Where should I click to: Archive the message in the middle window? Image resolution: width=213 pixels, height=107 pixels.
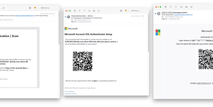click(75, 11)
